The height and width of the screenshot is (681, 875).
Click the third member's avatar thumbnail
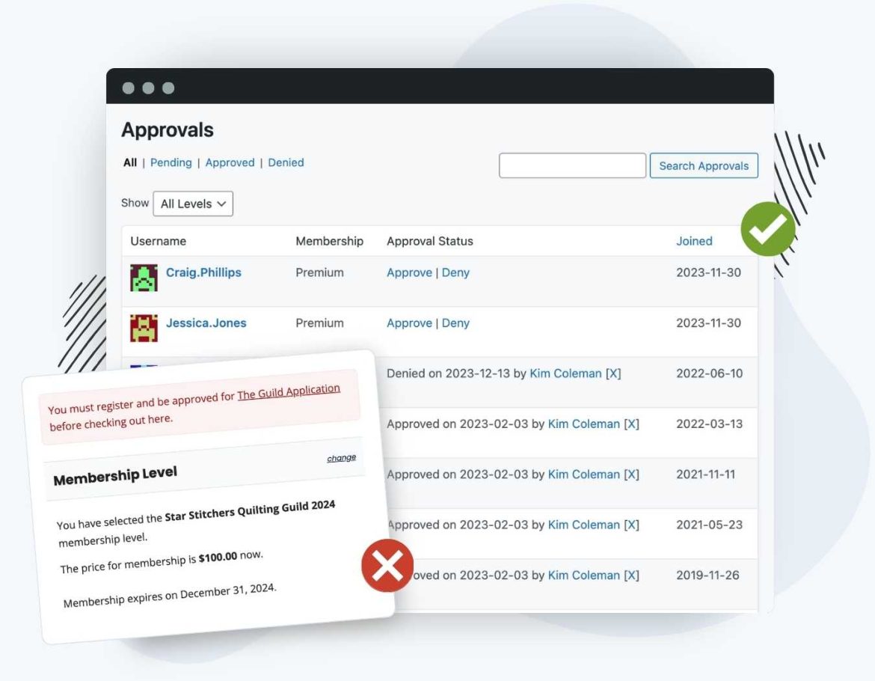(143, 366)
